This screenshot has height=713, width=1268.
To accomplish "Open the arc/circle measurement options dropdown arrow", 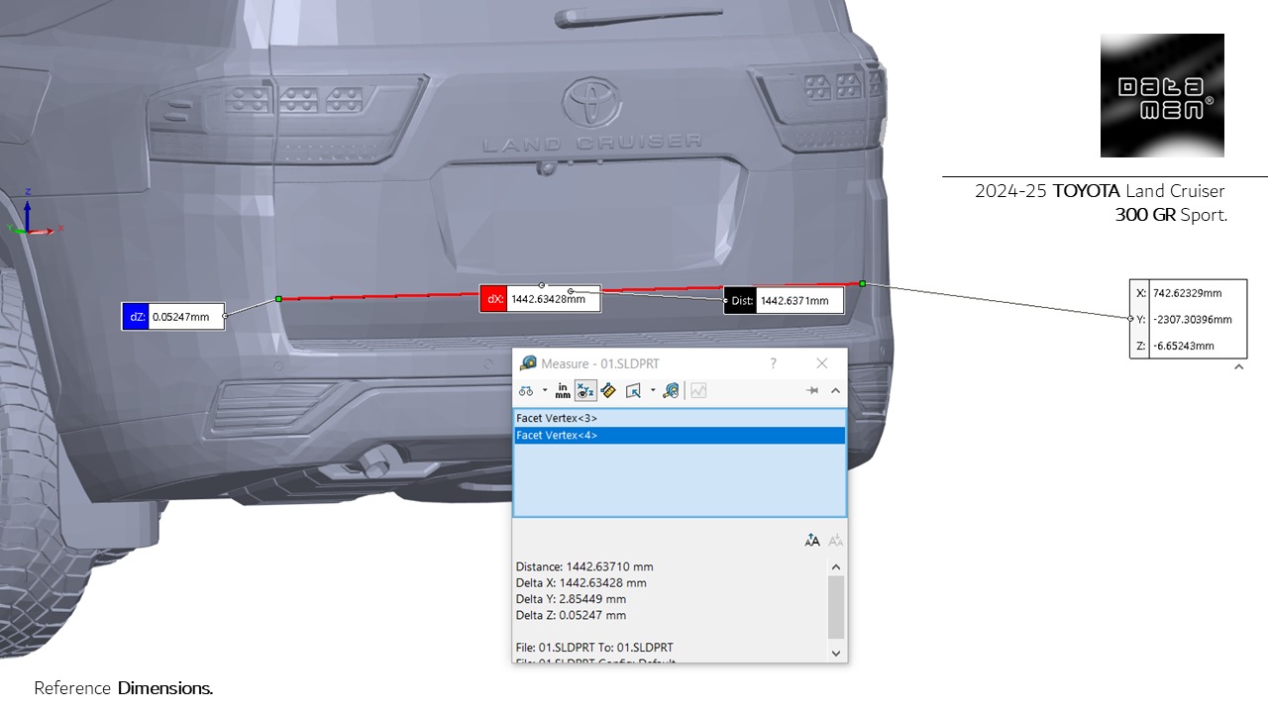I will [x=545, y=391].
